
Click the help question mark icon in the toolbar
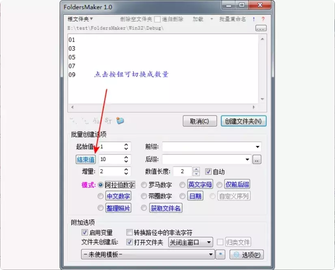click(262, 19)
